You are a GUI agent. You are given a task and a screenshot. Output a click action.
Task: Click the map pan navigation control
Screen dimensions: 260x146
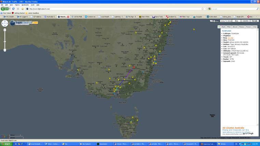coord(5,23)
